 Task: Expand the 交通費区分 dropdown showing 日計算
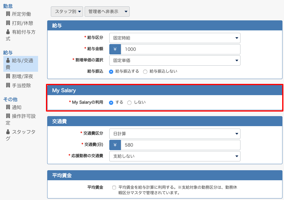[x=175, y=134]
